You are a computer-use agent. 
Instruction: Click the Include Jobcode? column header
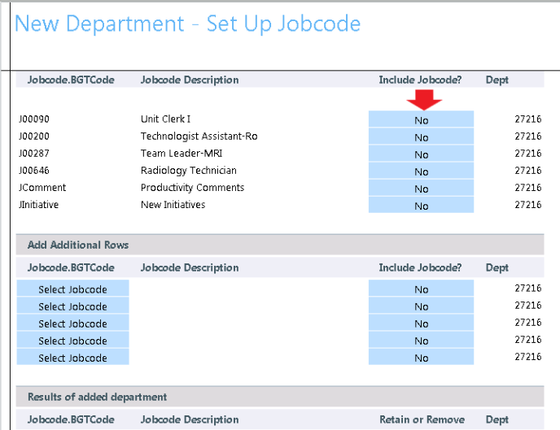(x=420, y=80)
